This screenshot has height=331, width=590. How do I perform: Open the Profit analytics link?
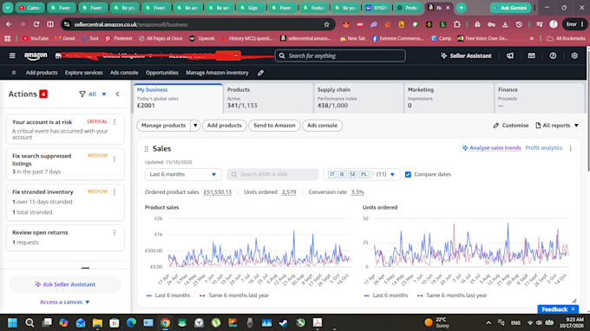click(x=544, y=148)
